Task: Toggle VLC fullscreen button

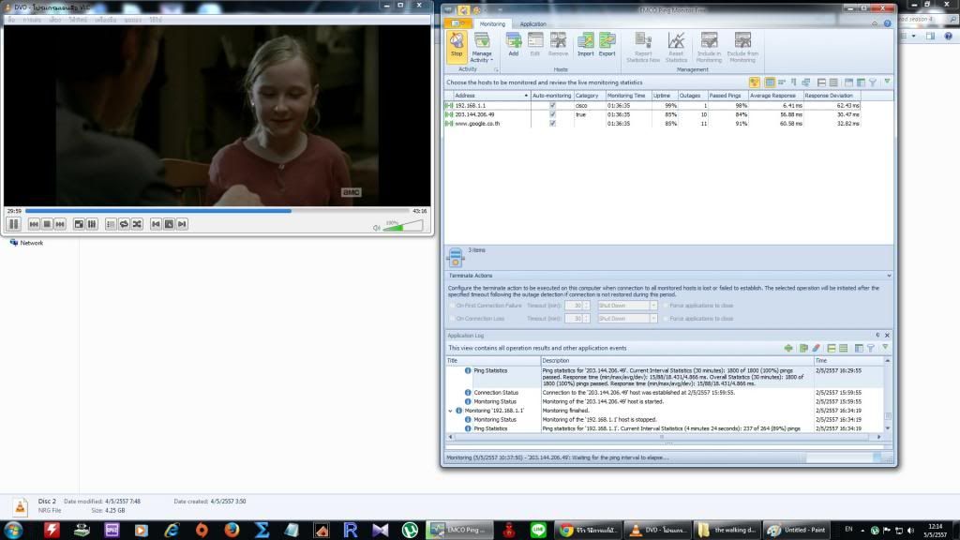Action: point(79,224)
